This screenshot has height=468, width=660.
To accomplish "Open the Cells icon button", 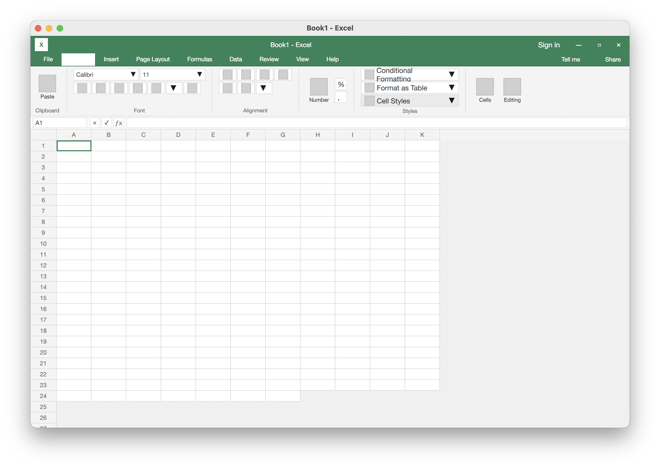I will 485,87.
